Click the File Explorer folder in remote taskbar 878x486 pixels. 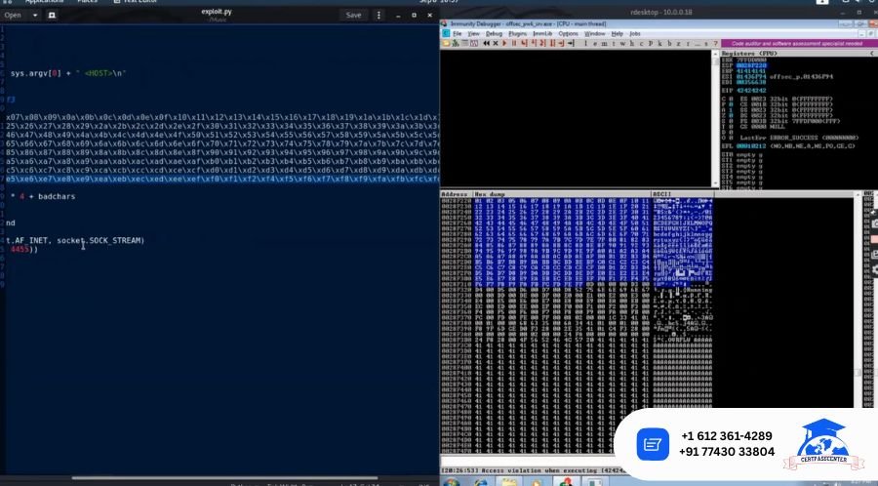[x=508, y=481]
